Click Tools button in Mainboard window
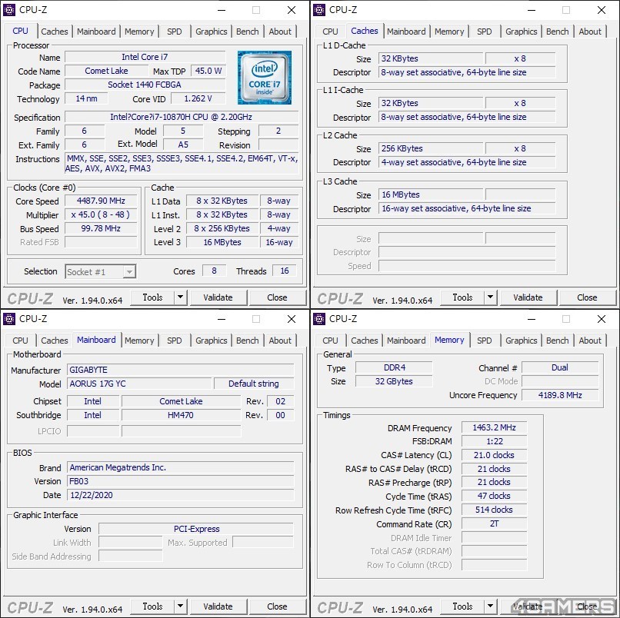The image size is (620, 618). pyautogui.click(x=152, y=606)
